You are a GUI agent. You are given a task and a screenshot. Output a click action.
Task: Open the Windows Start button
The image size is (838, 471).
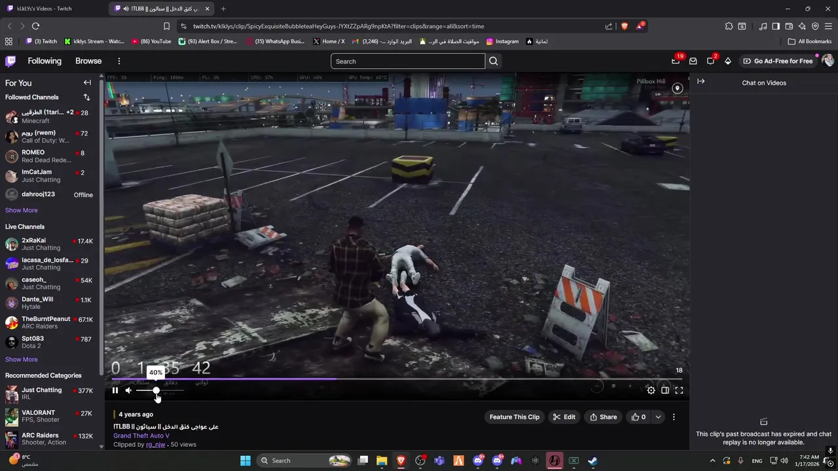245,461
